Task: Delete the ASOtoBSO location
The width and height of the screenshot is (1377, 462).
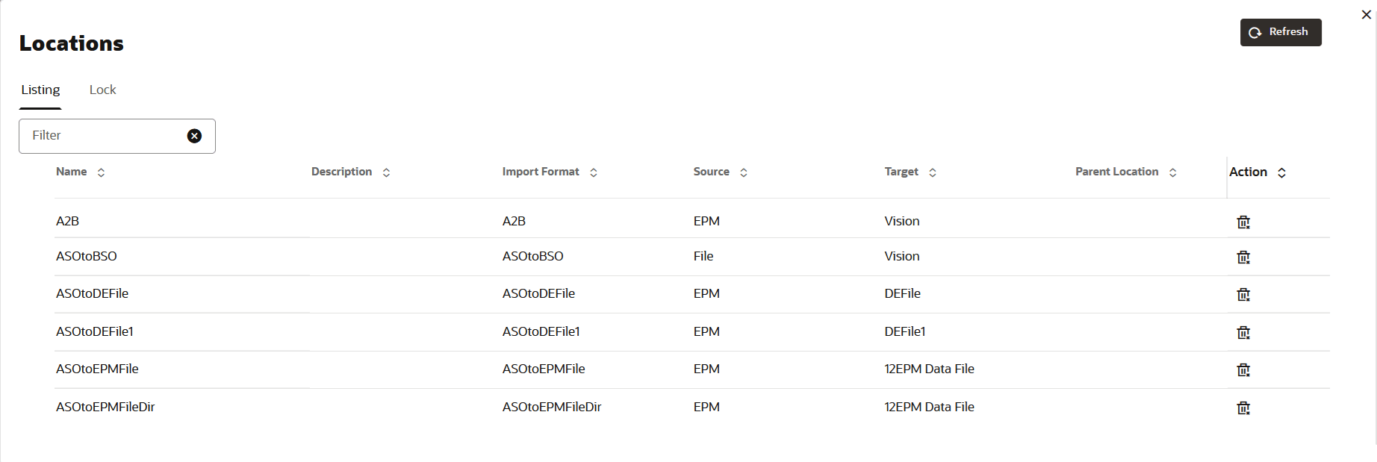Action: click(x=1243, y=257)
